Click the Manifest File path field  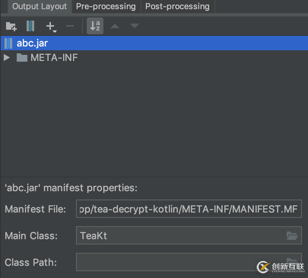pos(189,209)
